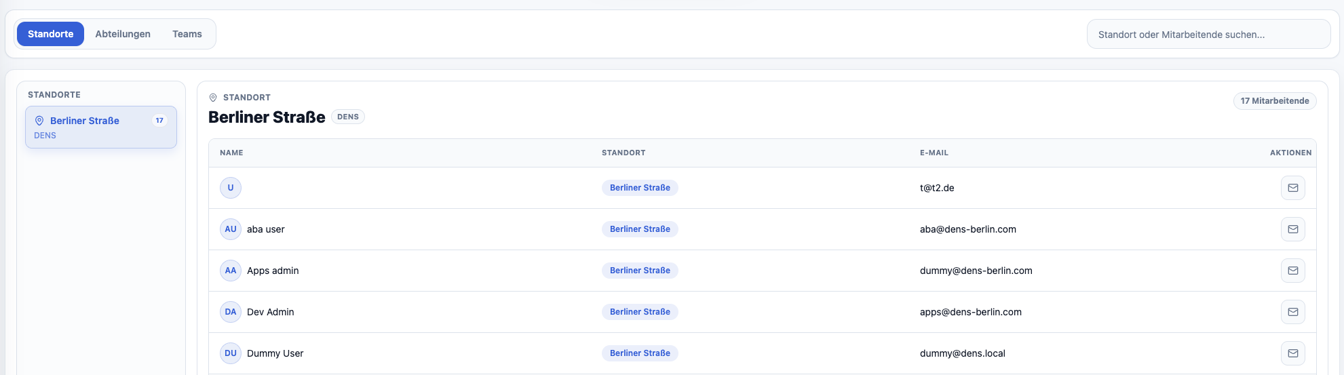Select Berliner Straße in Standorte sidebar

coord(101,127)
